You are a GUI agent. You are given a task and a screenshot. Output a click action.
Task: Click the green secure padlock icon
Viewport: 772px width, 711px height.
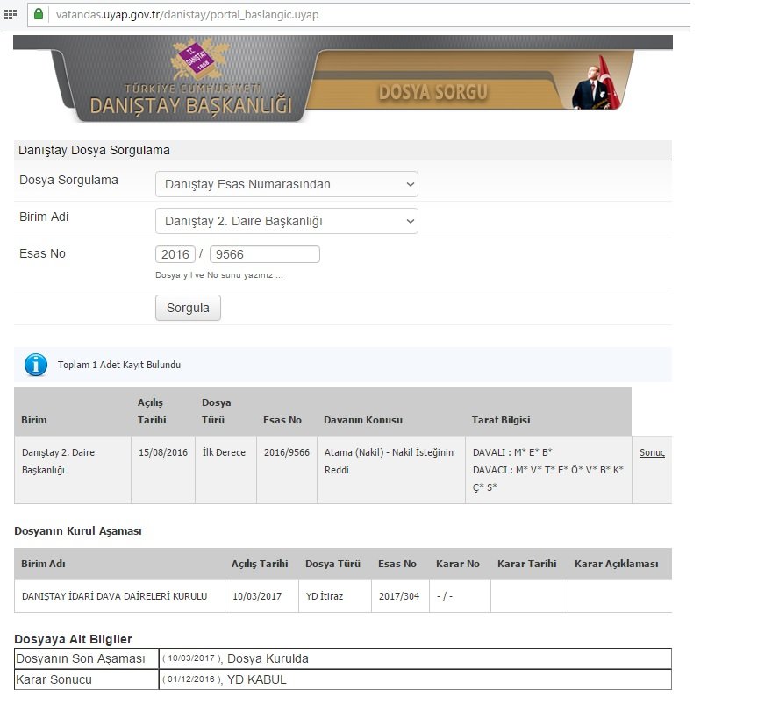(39, 15)
